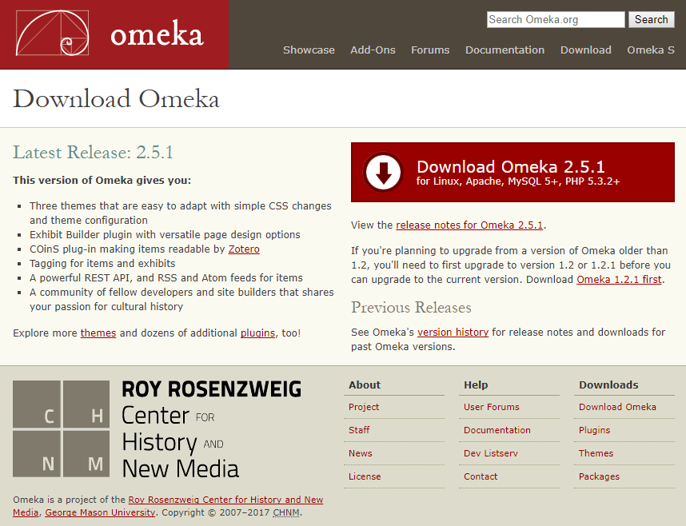This screenshot has height=526, width=686.
Task: Click the About footer heading
Action: pos(365,385)
